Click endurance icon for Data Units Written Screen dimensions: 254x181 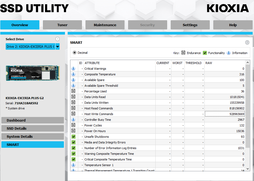73,102
